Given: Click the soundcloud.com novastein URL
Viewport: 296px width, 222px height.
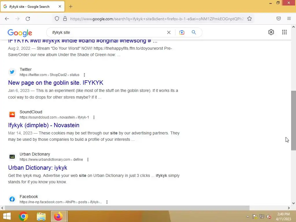Looking at the screenshot, I should 54,117.
